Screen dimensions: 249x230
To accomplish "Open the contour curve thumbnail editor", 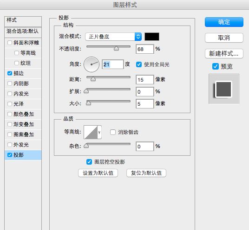I will (91, 132).
